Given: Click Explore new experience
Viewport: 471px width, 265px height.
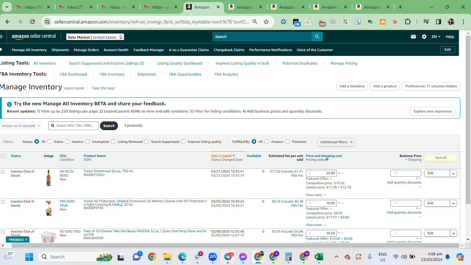Looking at the screenshot, I should tap(433, 111).
